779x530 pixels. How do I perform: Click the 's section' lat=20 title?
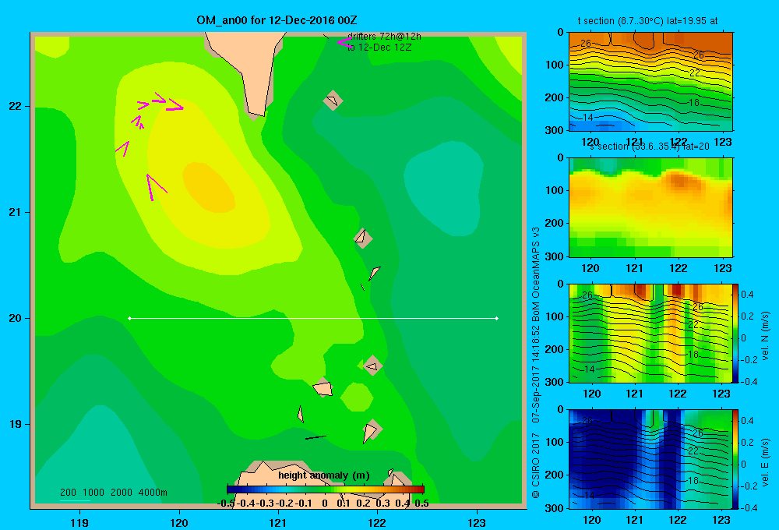[650, 147]
